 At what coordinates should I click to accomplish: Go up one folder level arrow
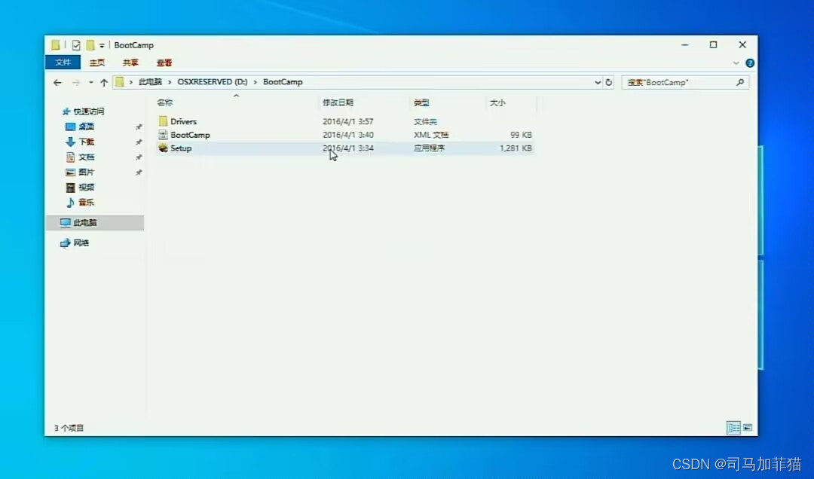click(x=104, y=83)
